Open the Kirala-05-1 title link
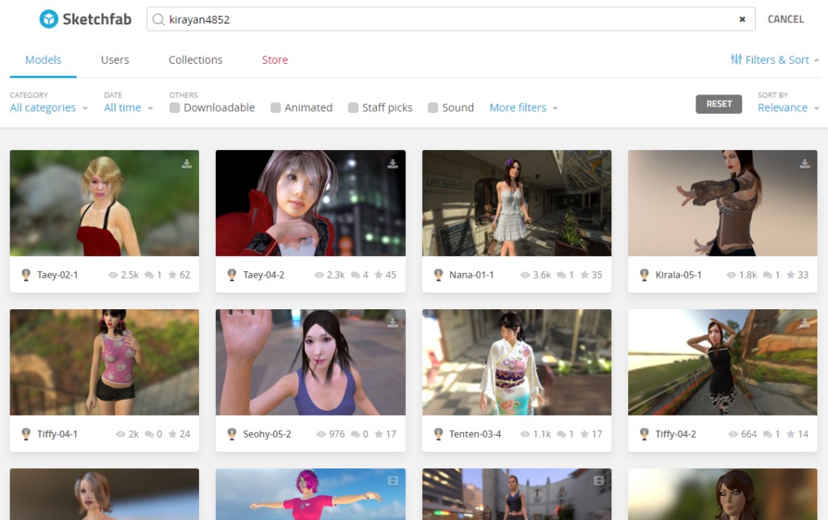Viewport: 828px width, 520px height. pyautogui.click(x=678, y=275)
